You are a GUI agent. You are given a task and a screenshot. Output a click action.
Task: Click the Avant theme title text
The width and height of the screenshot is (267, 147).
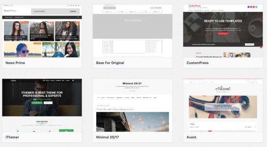[x=191, y=137]
